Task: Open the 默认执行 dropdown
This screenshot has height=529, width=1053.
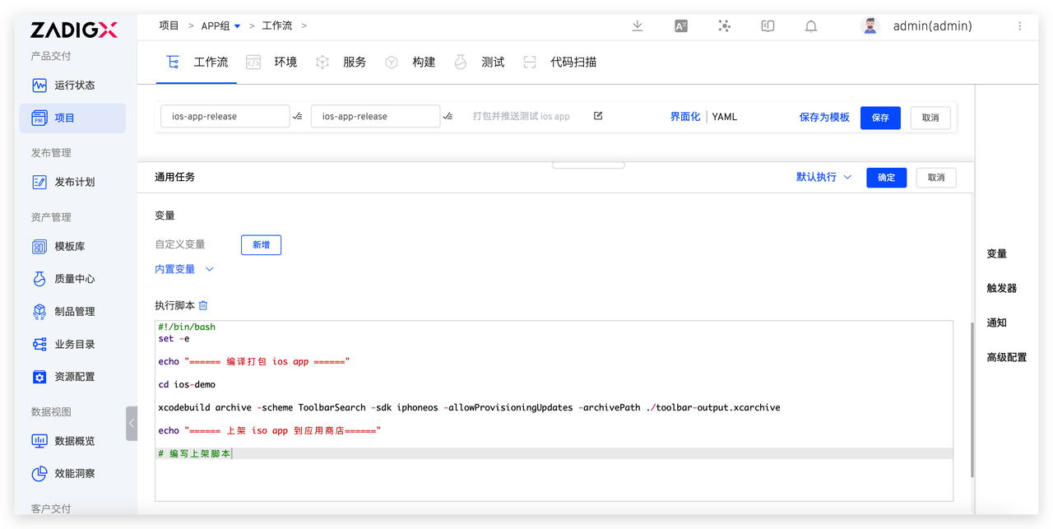Action: (x=823, y=177)
